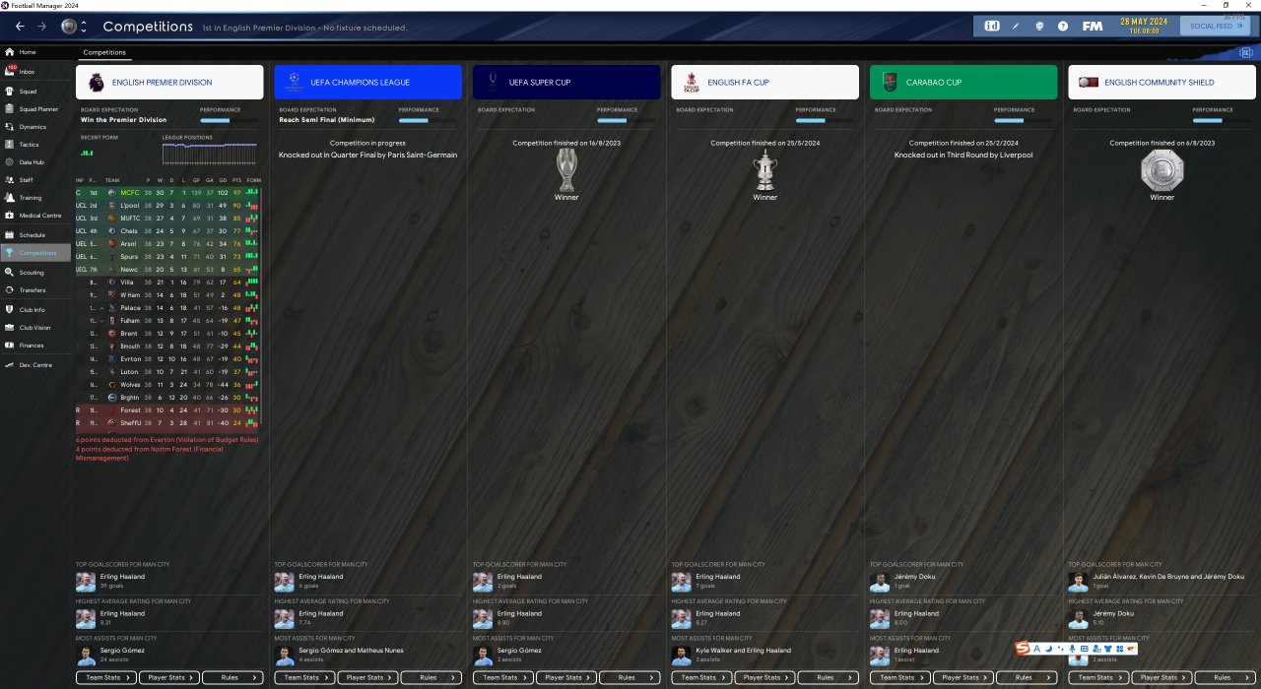
Task: Click the Champions League performance bar
Action: pyautogui.click(x=428, y=120)
